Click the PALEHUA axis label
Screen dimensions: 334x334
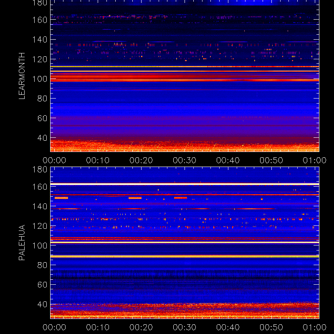click(22, 243)
